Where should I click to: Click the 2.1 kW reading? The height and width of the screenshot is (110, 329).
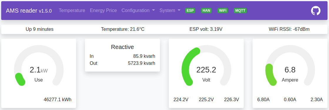pos(39,70)
